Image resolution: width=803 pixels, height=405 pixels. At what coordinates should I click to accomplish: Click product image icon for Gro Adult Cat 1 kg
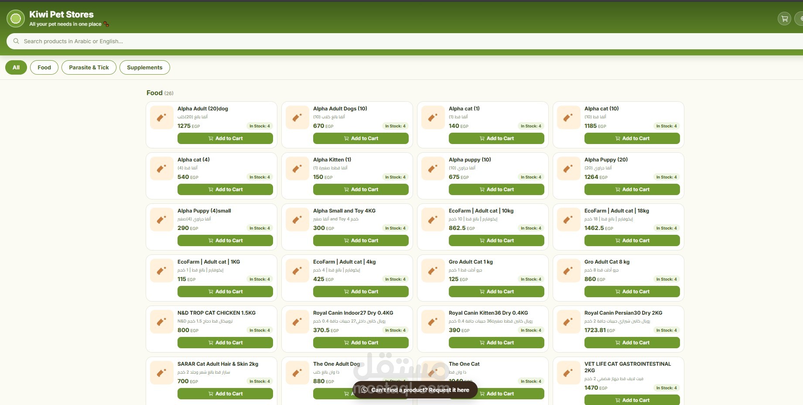[433, 271]
